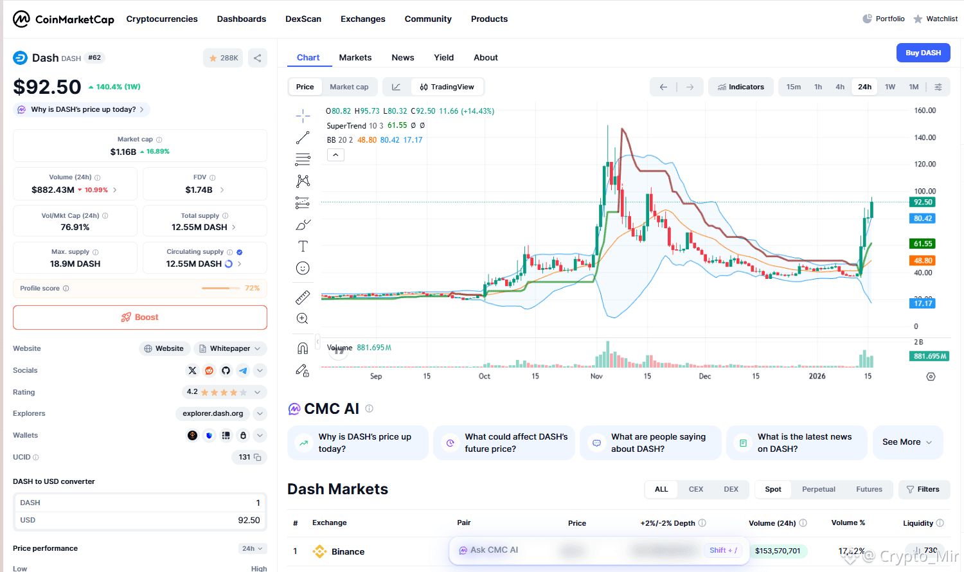Open the chart Indicators button
Image resolution: width=964 pixels, height=572 pixels.
pos(741,87)
